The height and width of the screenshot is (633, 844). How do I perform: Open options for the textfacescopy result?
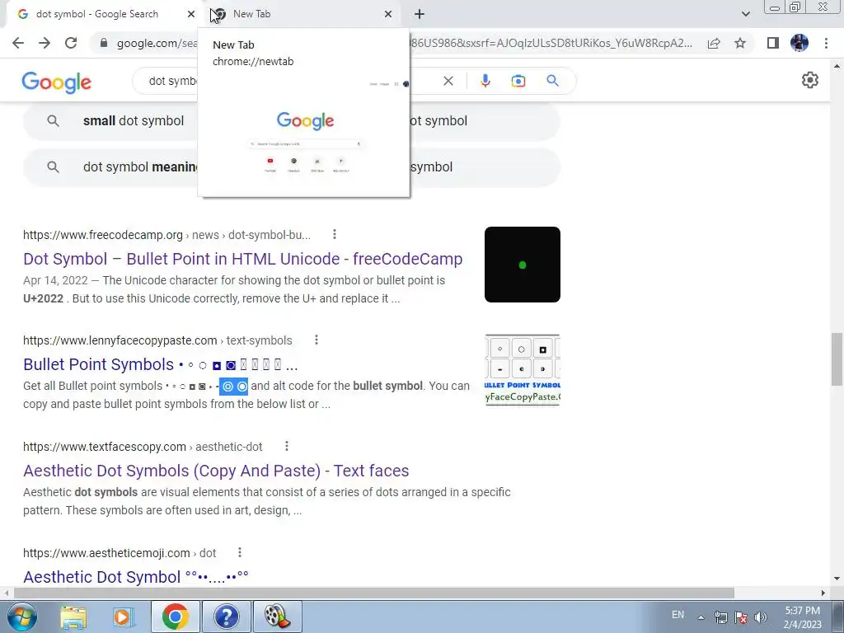pyautogui.click(x=287, y=446)
